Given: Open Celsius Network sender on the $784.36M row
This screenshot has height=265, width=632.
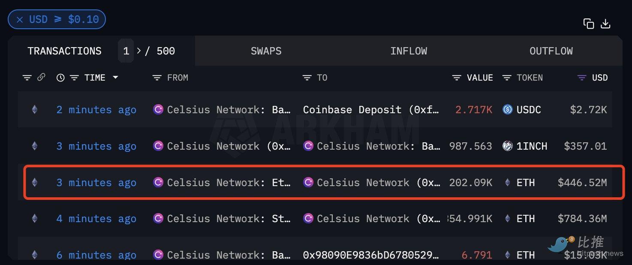Looking at the screenshot, I should [229, 219].
